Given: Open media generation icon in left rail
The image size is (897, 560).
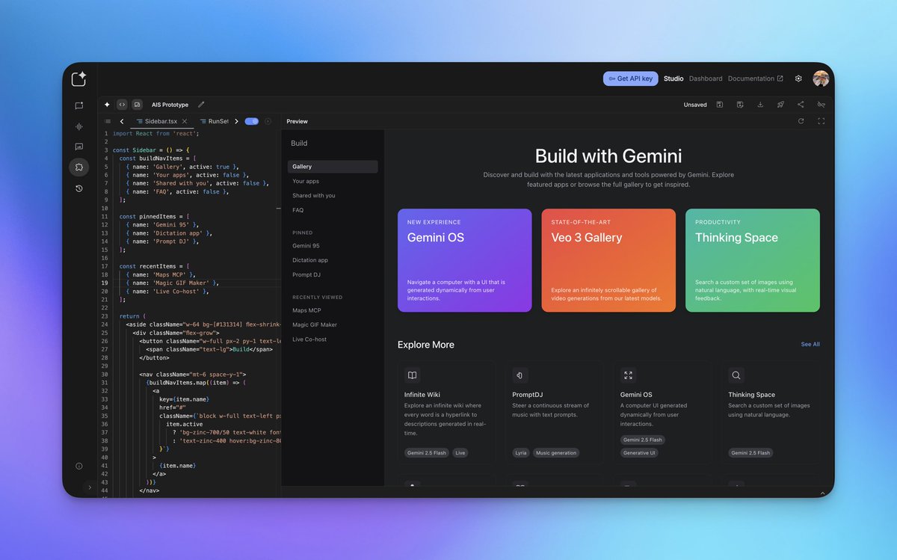Looking at the screenshot, I should [78, 147].
